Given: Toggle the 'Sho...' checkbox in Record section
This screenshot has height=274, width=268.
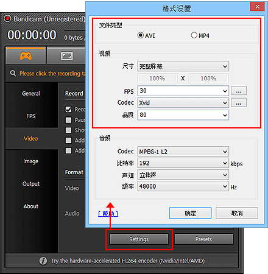Looking at the screenshot, I should pos(68,130).
